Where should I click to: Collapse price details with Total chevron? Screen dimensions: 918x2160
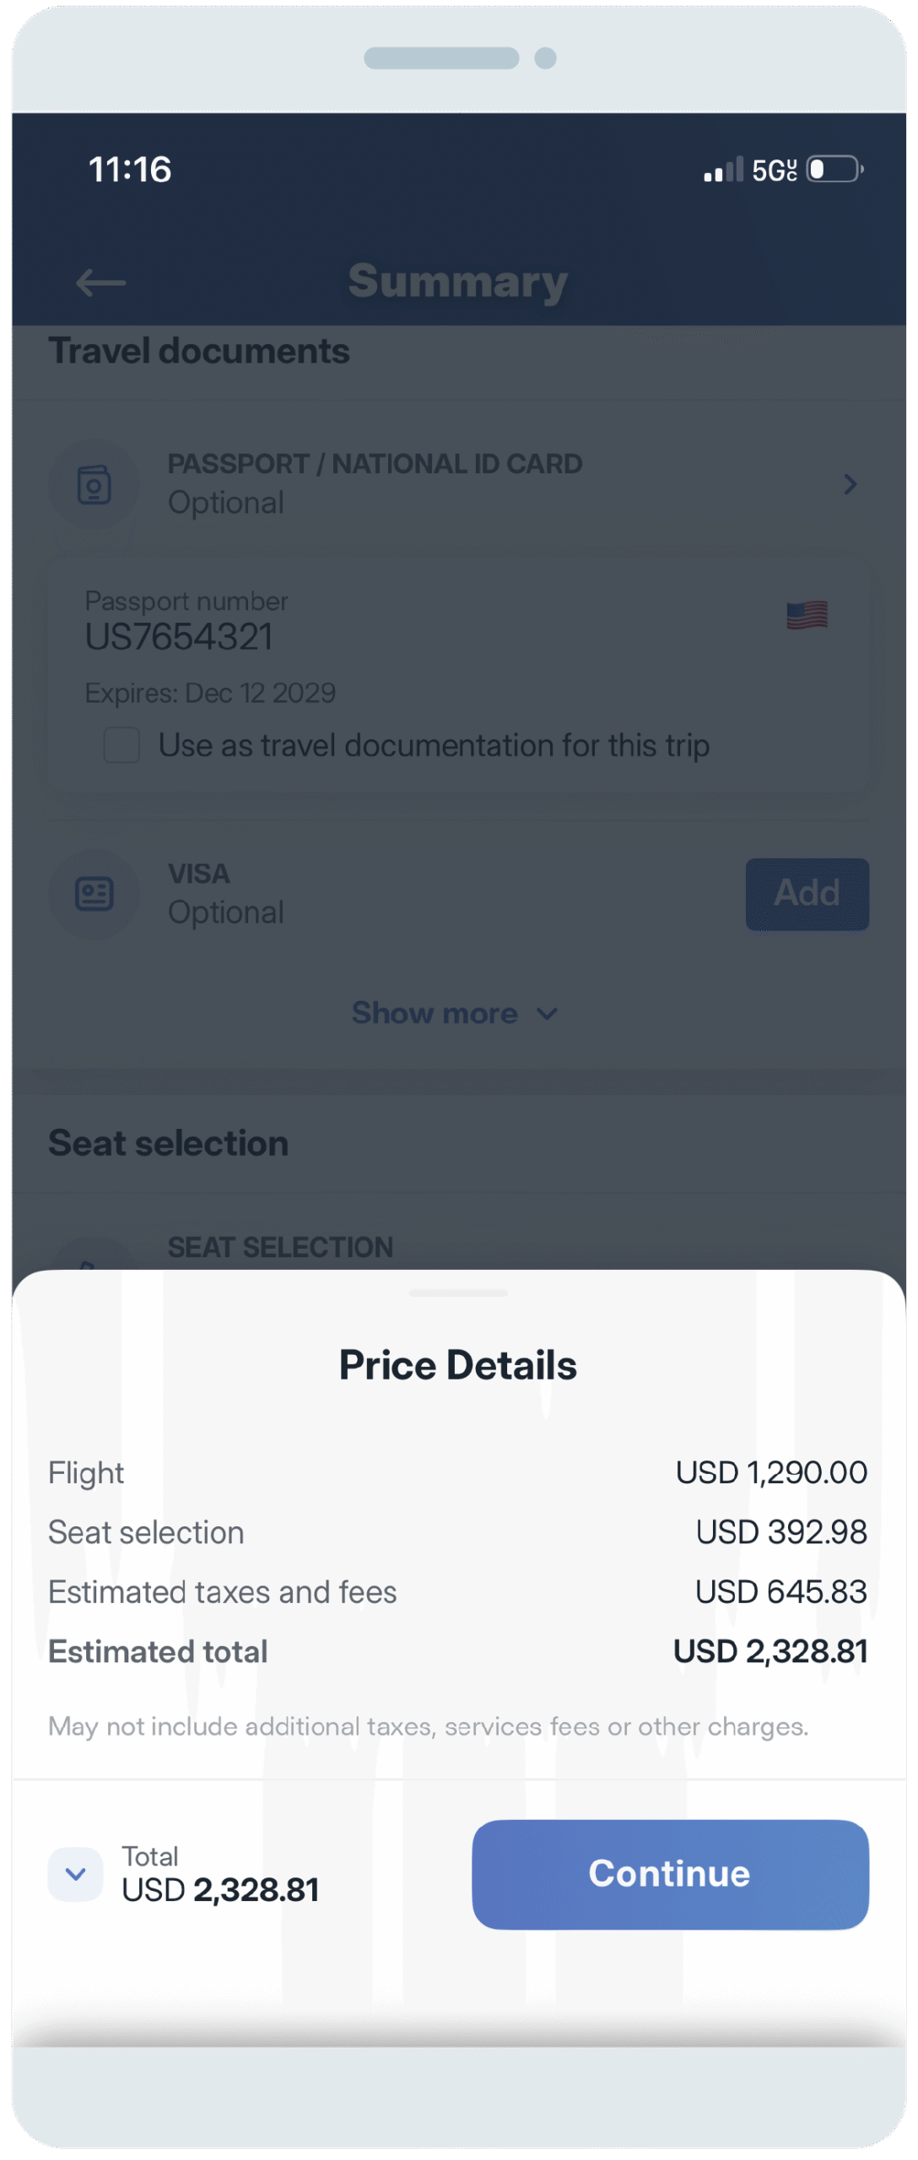(x=76, y=1874)
